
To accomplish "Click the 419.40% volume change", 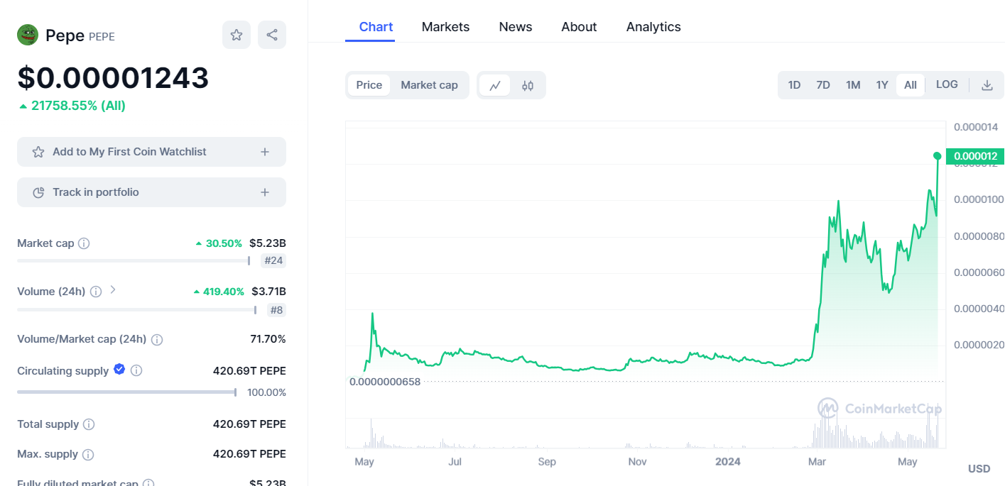I will pos(219,292).
